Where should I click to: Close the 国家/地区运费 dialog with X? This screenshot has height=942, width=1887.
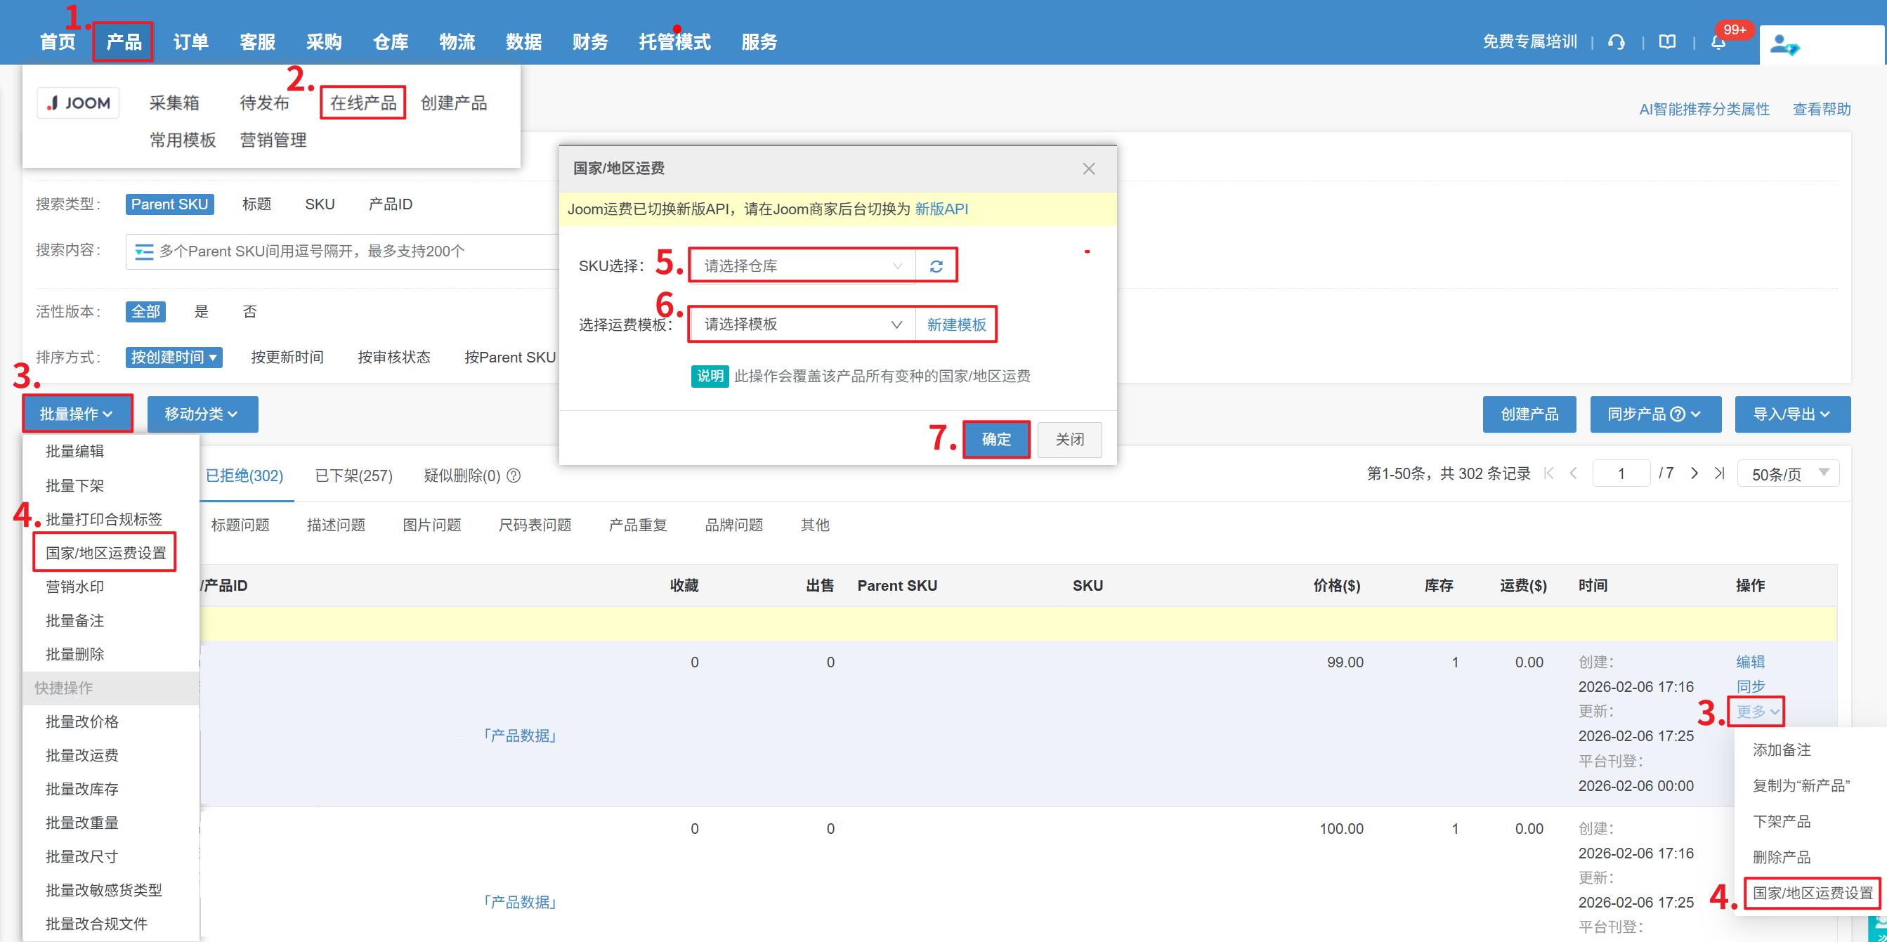click(1088, 169)
